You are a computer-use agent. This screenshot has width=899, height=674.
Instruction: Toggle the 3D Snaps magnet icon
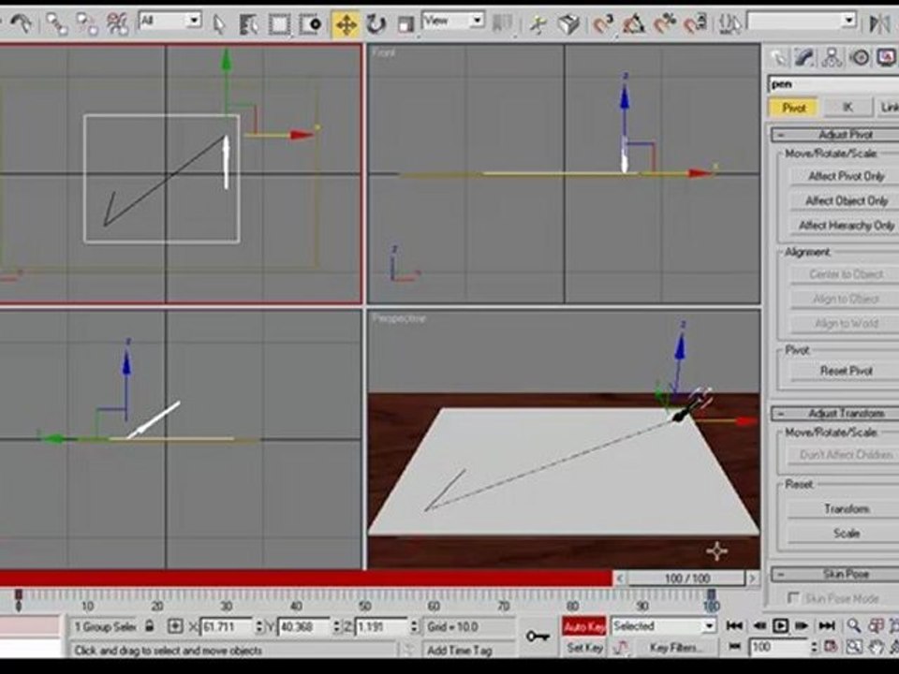(603, 24)
